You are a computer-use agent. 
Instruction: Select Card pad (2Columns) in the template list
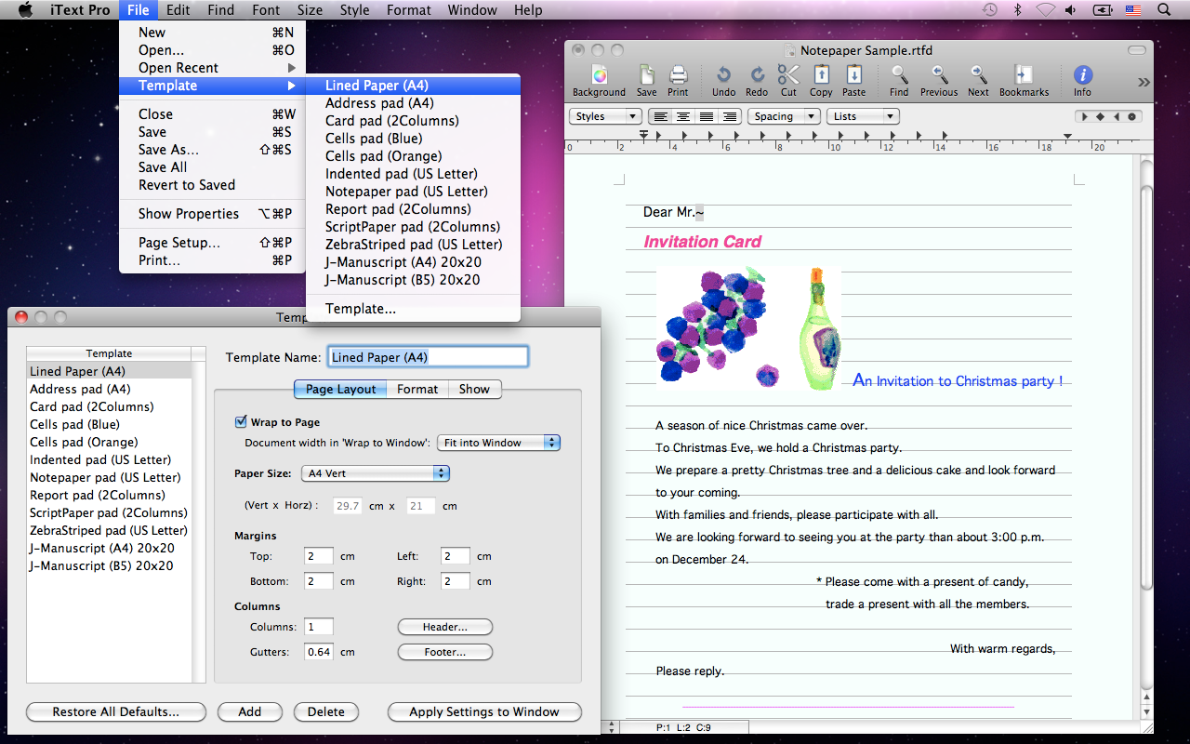point(109,406)
